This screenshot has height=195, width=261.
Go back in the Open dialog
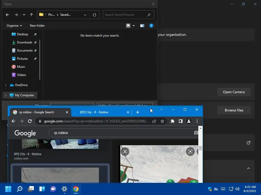[7, 15]
